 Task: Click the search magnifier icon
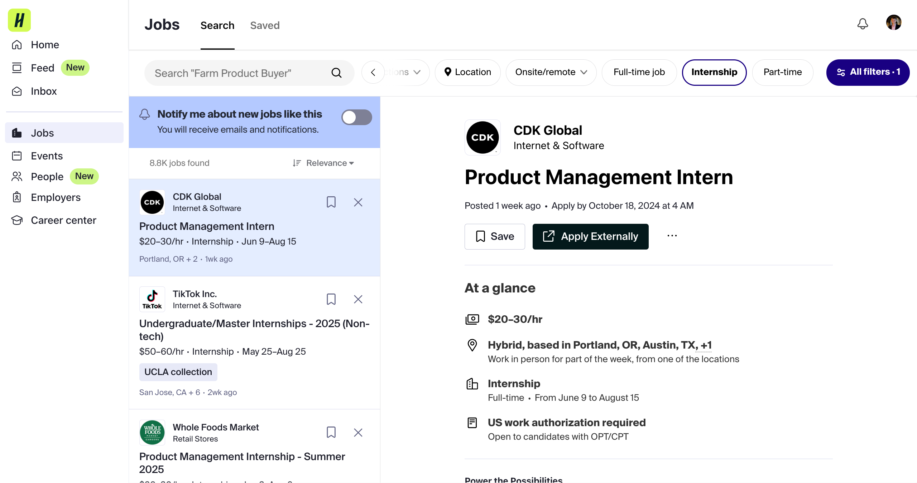click(336, 73)
